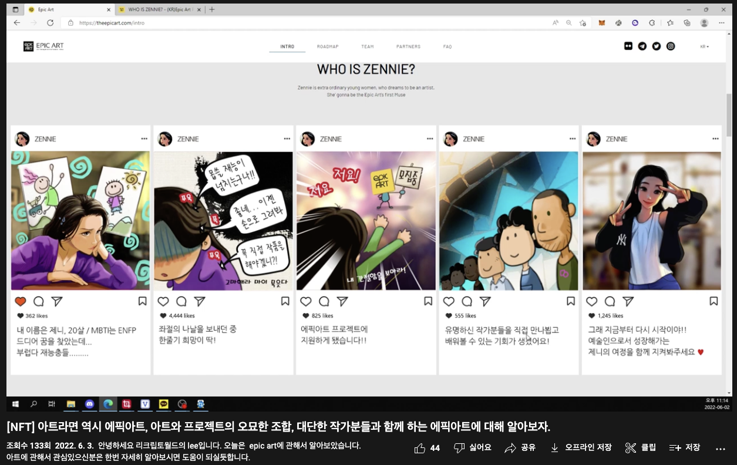
Task: Open the FAQ navigation tab
Action: click(447, 46)
